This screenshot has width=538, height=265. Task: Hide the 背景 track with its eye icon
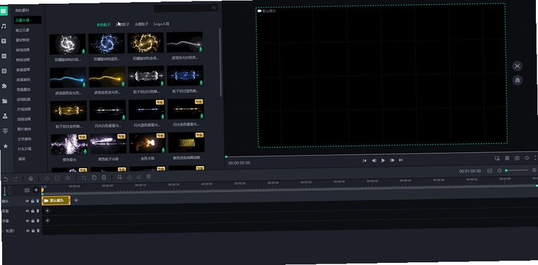27,211
